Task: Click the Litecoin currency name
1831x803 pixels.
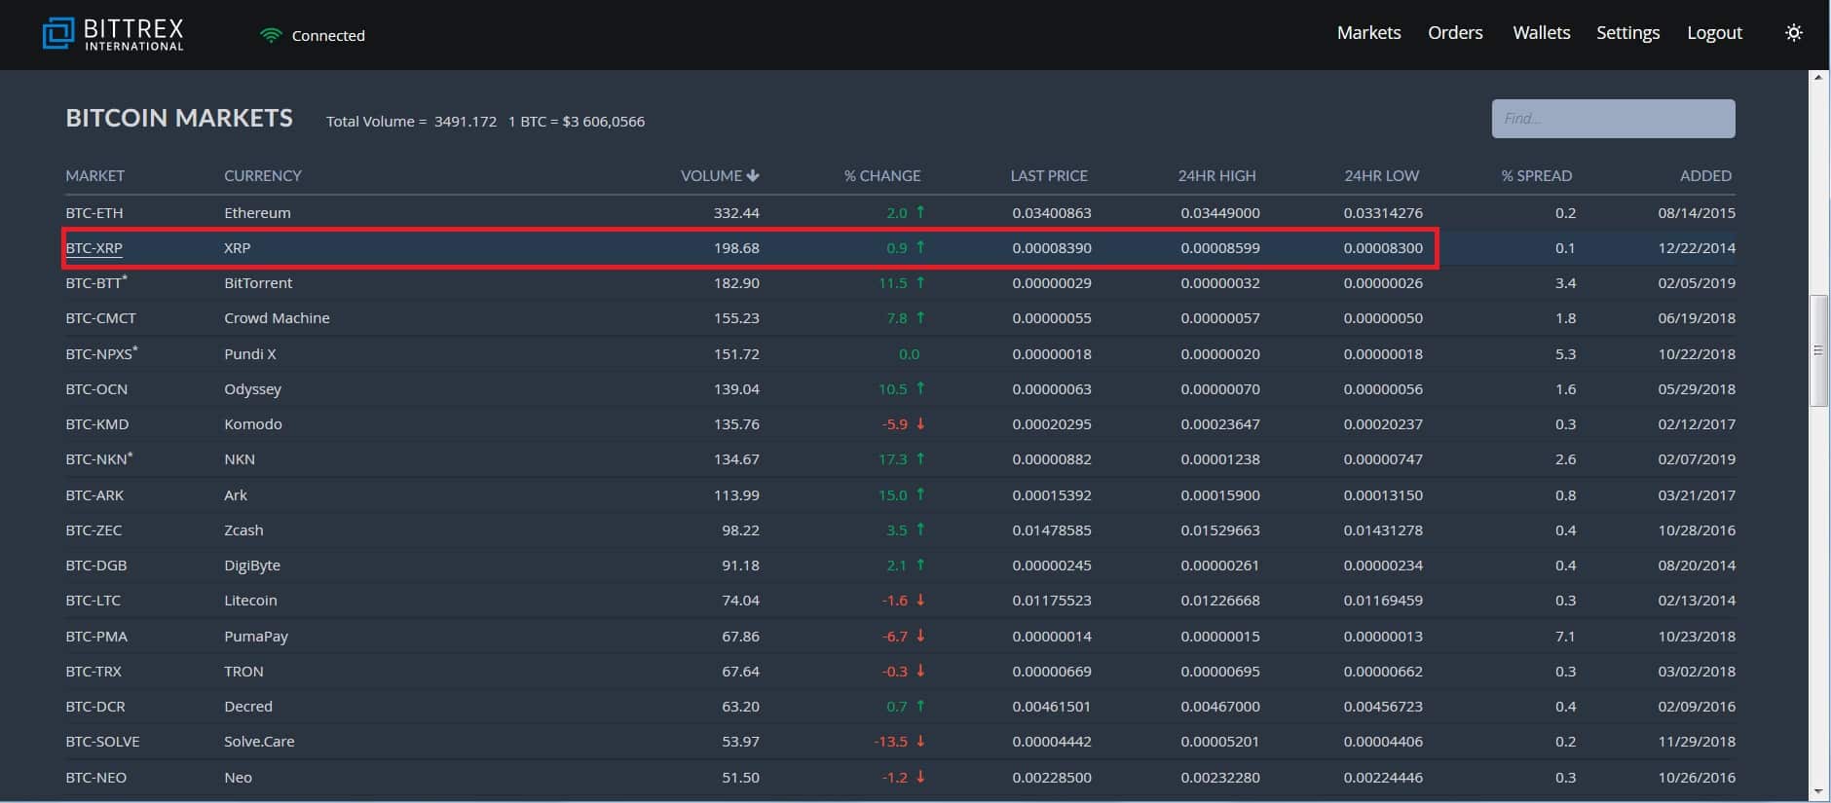Action: [250, 601]
